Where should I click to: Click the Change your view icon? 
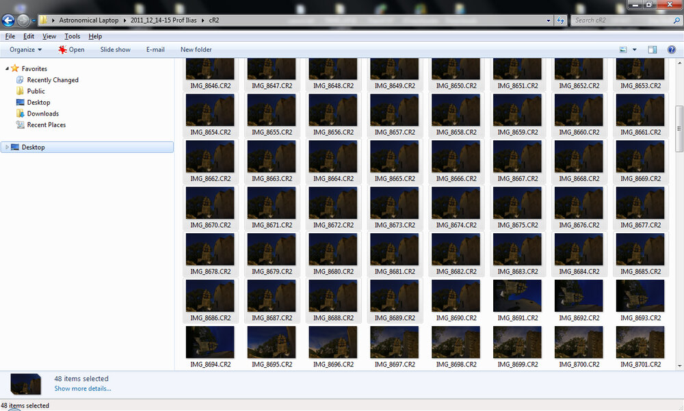tap(623, 50)
